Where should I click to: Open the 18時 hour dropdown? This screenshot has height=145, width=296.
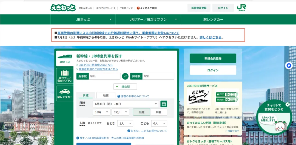[102, 112]
